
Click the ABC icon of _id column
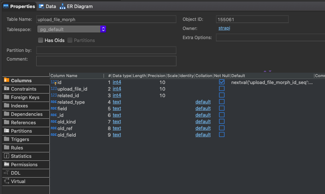coord(54,115)
